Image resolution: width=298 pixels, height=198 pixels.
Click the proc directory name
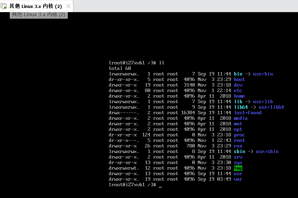[x=239, y=135]
